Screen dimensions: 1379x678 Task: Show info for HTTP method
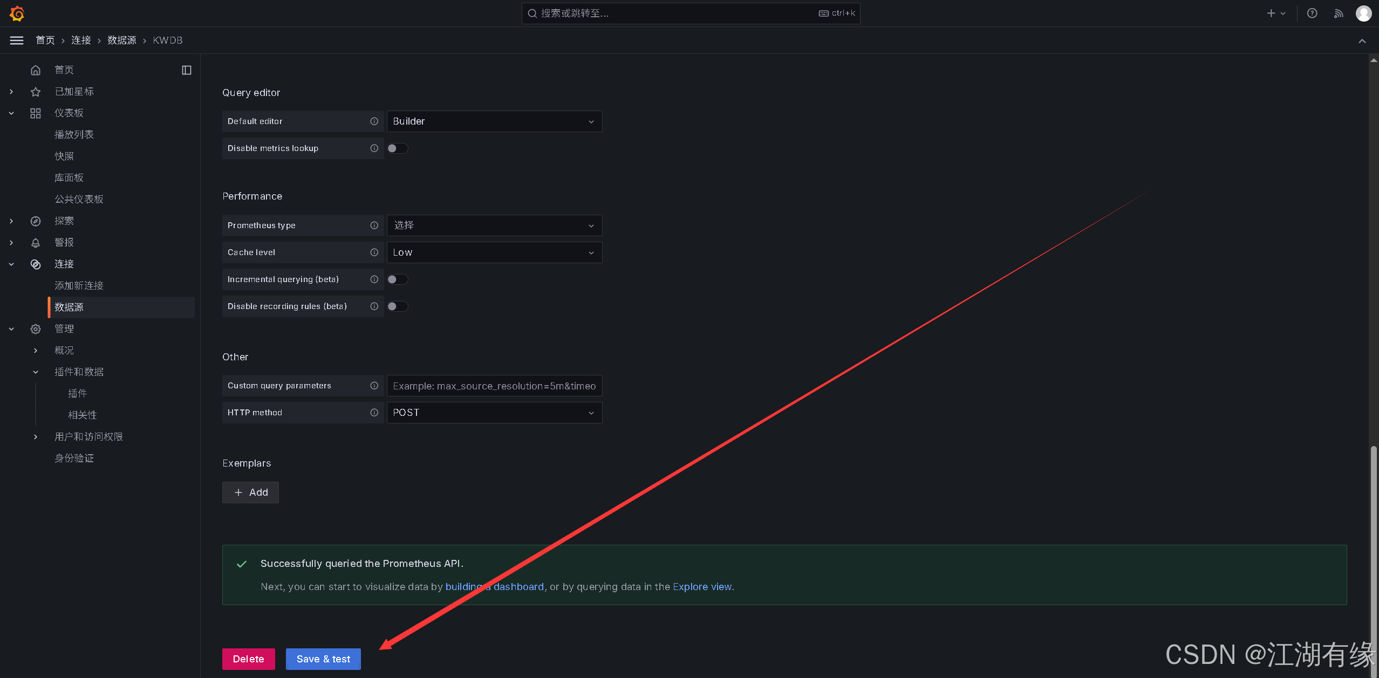tap(374, 413)
